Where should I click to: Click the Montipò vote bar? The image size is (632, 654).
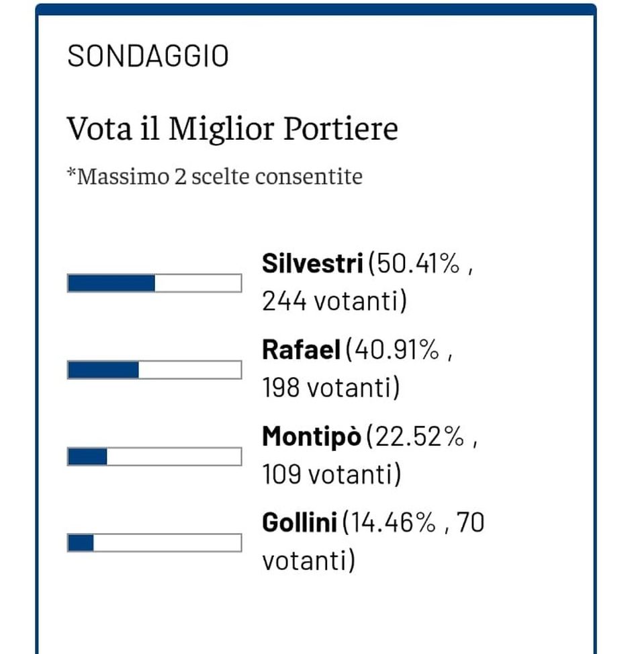[x=154, y=456]
